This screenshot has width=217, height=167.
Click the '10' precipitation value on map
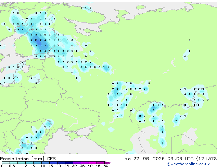tap(40, 45)
